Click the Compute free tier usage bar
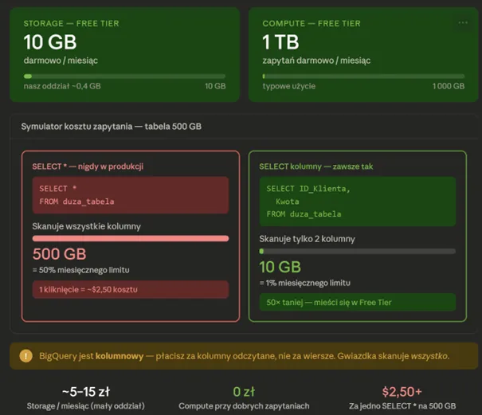This screenshot has width=482, height=415. click(363, 76)
